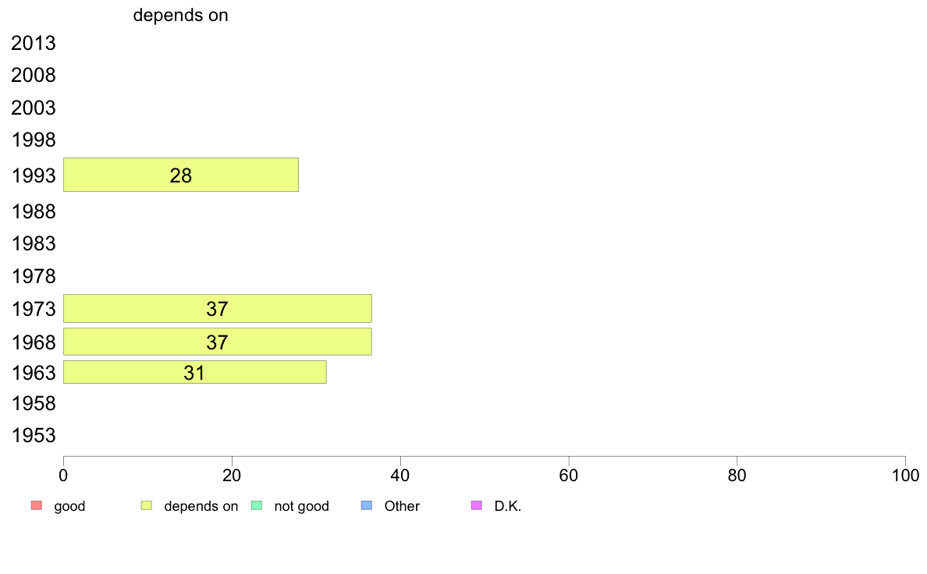The image size is (927, 574).
Task: Click the 1998 year label
Action: [33, 140]
